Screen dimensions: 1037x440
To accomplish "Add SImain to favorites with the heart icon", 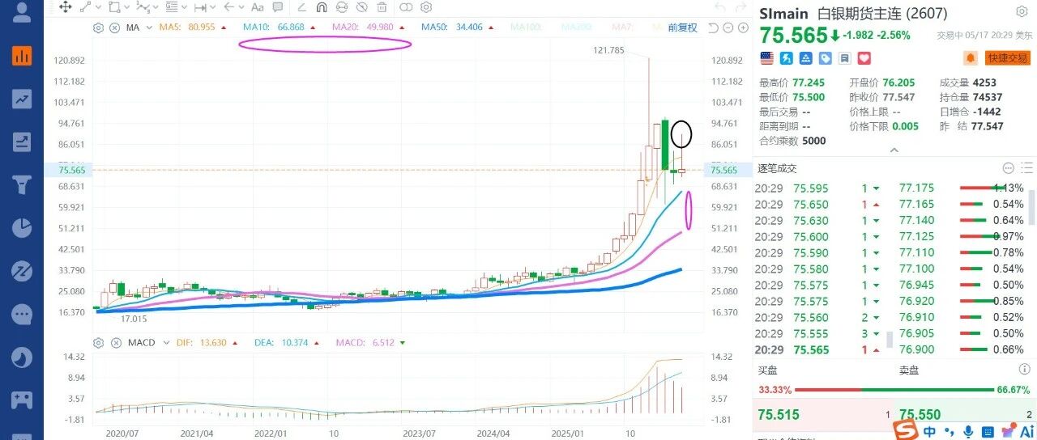I will [864, 58].
